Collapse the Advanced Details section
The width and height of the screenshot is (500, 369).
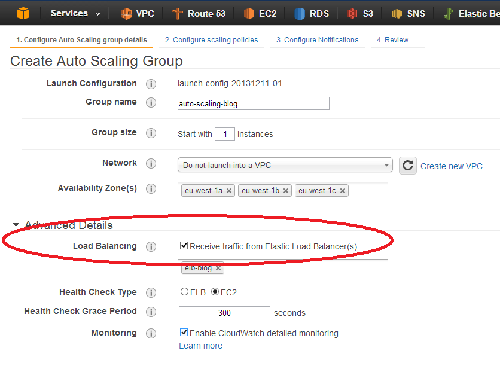click(15, 225)
